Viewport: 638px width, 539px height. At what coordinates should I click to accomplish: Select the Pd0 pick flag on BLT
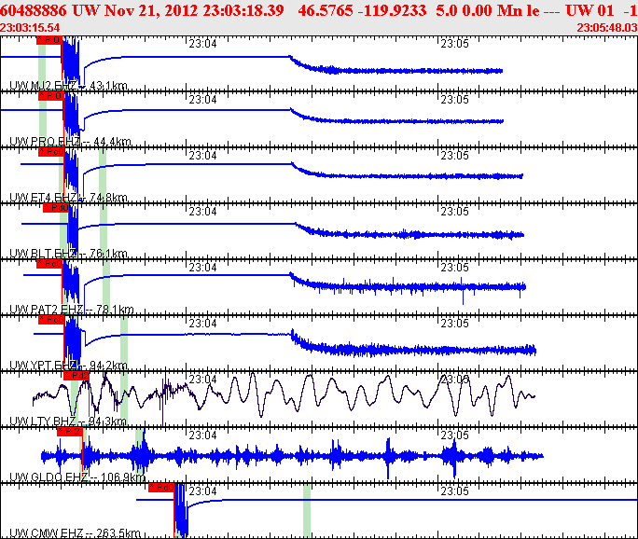pos(56,207)
